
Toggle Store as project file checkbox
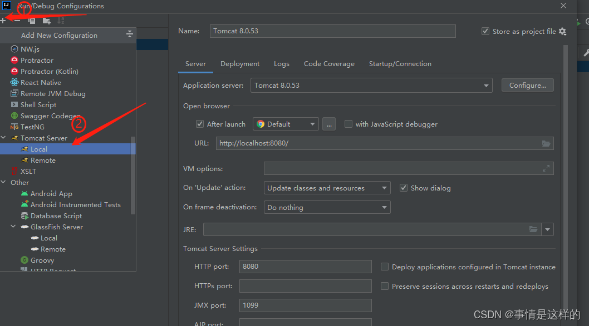[x=485, y=31]
